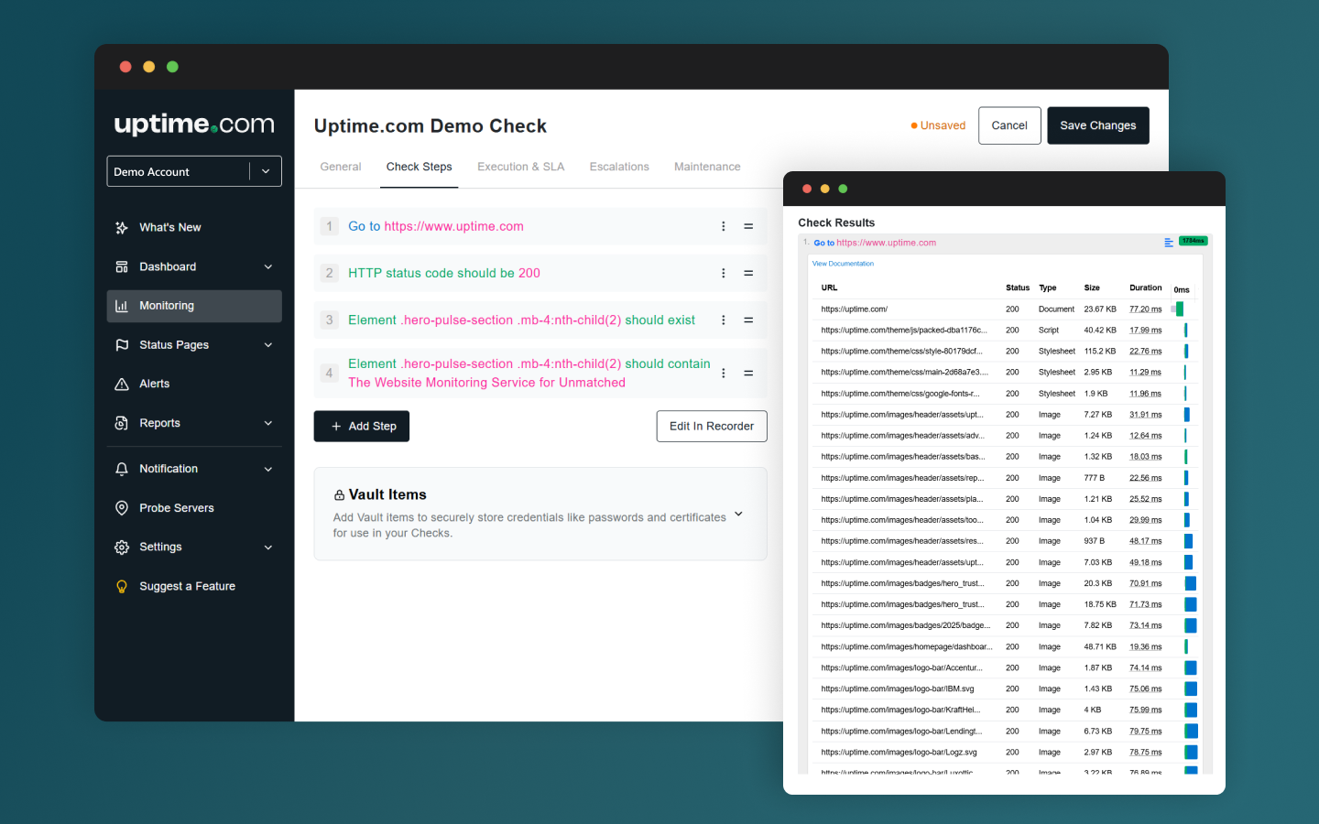Image resolution: width=1319 pixels, height=824 pixels.
Task: Open the kebab menu for Go to step
Action: pyautogui.click(x=724, y=226)
